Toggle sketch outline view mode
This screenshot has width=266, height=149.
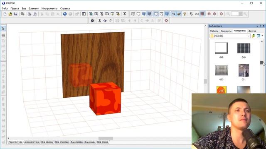click(x=138, y=14)
